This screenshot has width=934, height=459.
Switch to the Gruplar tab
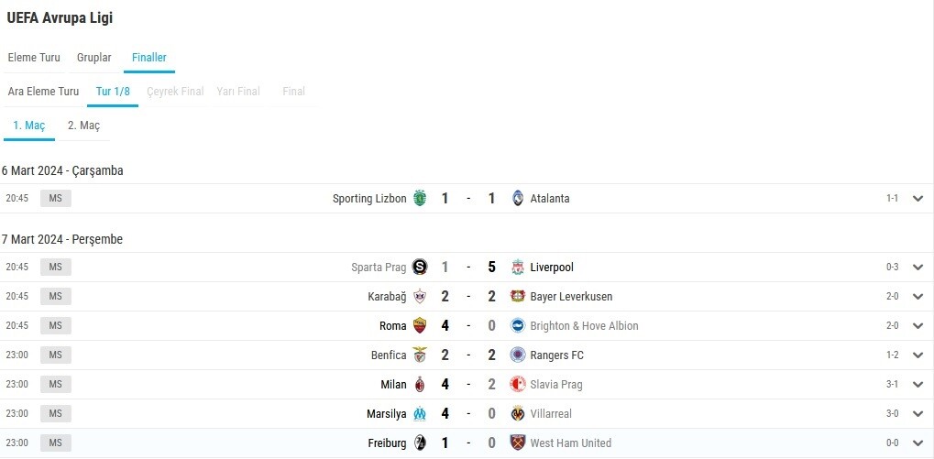[x=94, y=58]
